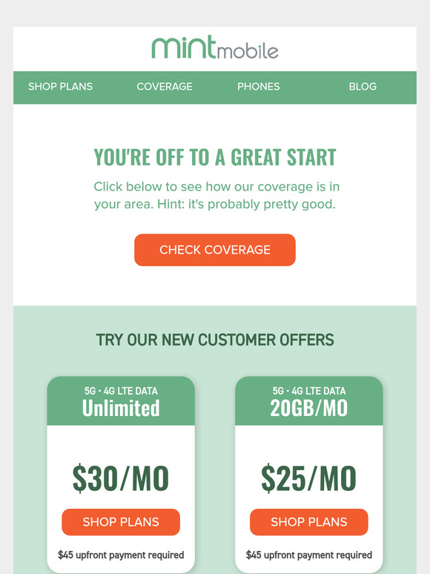Click the coverage hint paragraph text
The width and height of the screenshot is (430, 574).
click(216, 195)
